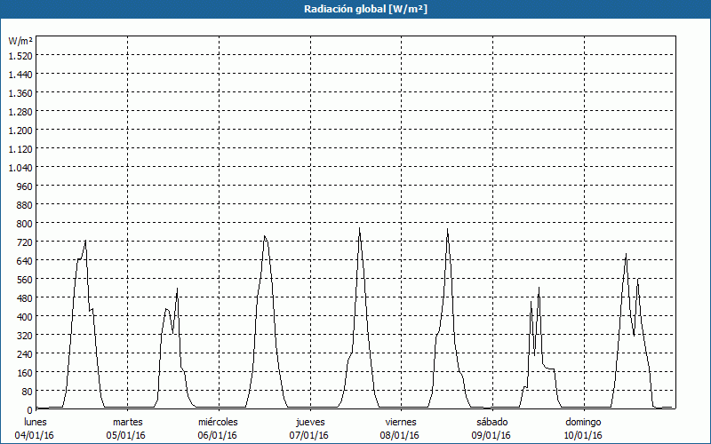Select the 1.040 y-axis value label
The height and width of the screenshot is (444, 711).
pos(20,167)
